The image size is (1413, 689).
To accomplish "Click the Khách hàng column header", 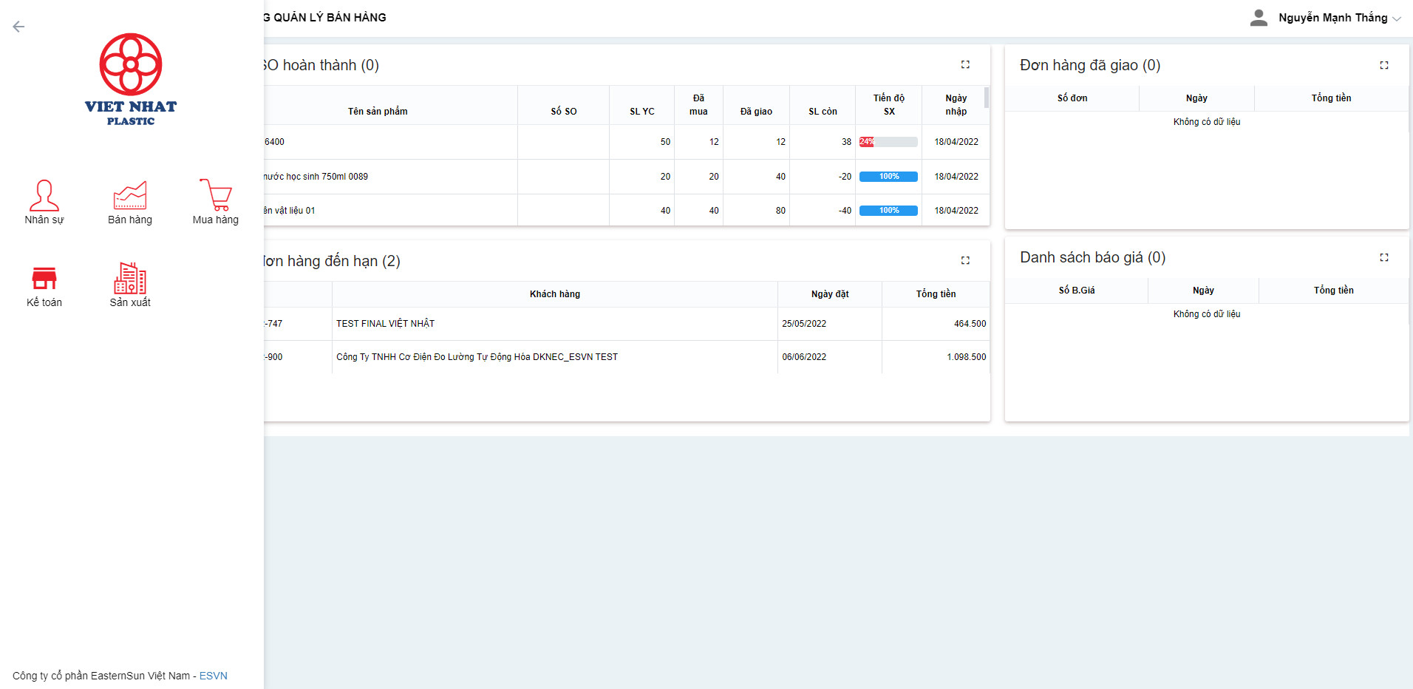I will tap(554, 294).
